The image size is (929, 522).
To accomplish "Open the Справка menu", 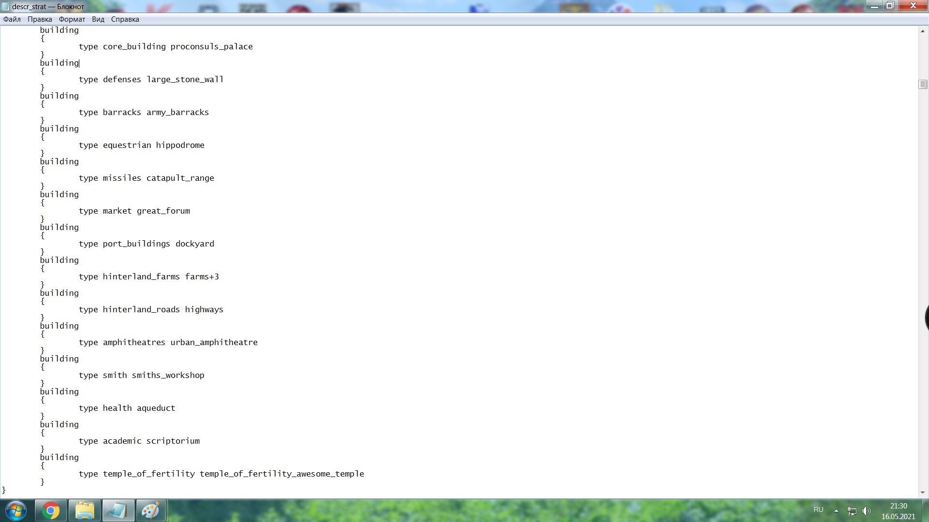I will (125, 19).
